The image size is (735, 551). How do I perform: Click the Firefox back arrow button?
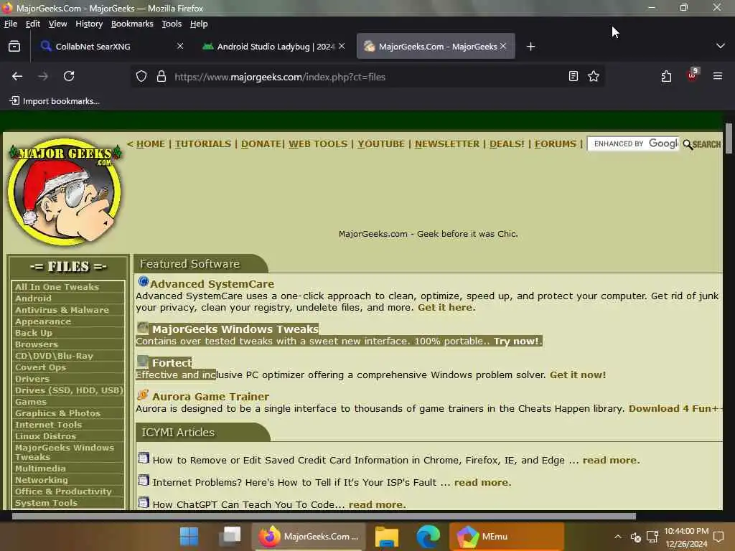[17, 76]
